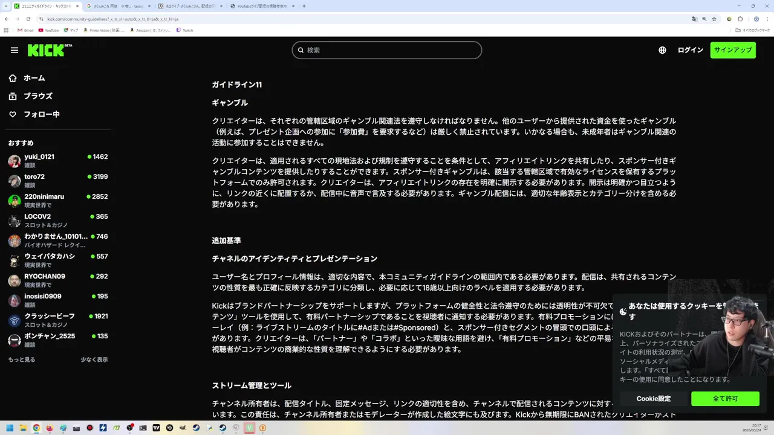The image size is (774, 435).
Task: Open LOCOV2 slots channel
Action: tap(57, 221)
